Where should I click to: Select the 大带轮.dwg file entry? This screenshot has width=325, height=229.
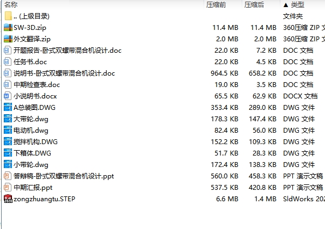pos(31,119)
